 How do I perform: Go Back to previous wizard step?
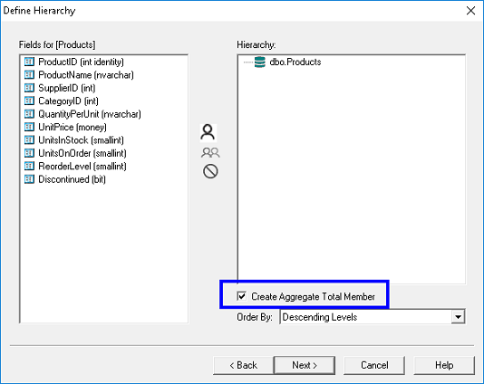click(243, 365)
